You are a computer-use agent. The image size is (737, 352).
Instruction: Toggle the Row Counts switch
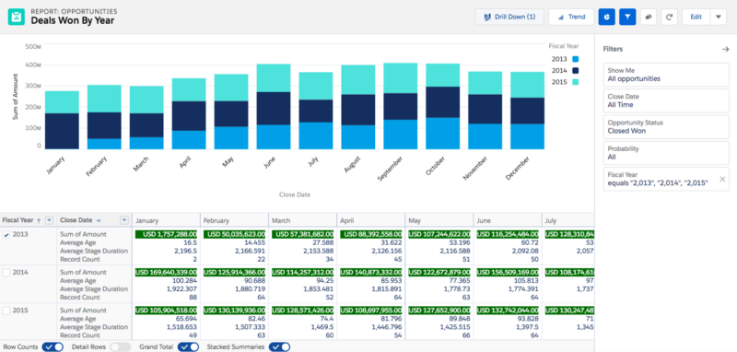click(53, 346)
